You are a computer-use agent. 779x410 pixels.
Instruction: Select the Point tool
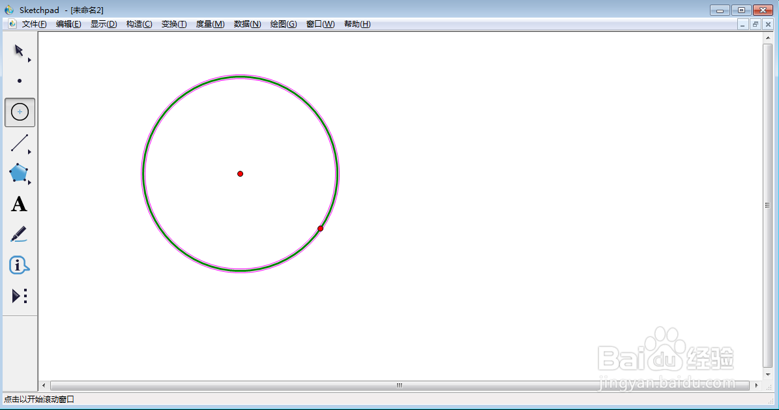20,81
